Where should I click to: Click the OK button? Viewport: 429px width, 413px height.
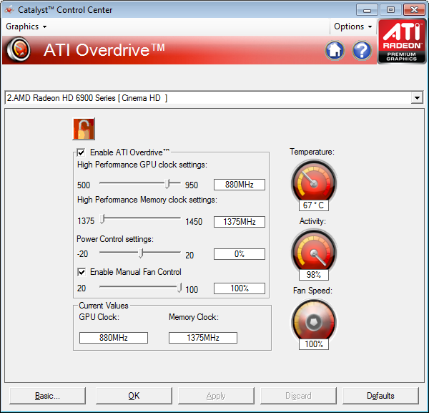[x=134, y=396]
